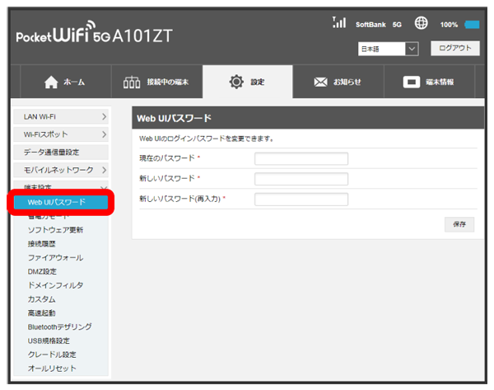The width and height of the screenshot is (494, 390).
Task: Open the language dropdown showing 日本語
Action: 389,49
